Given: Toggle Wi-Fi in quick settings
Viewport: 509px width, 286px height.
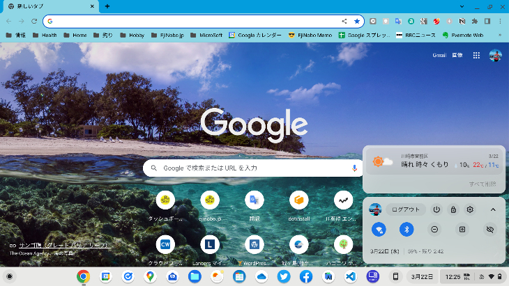Looking at the screenshot, I should pyautogui.click(x=379, y=230).
